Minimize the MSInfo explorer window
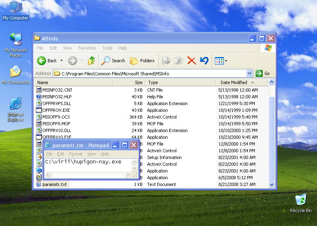The height and width of the screenshot is (226, 317). click(252, 38)
